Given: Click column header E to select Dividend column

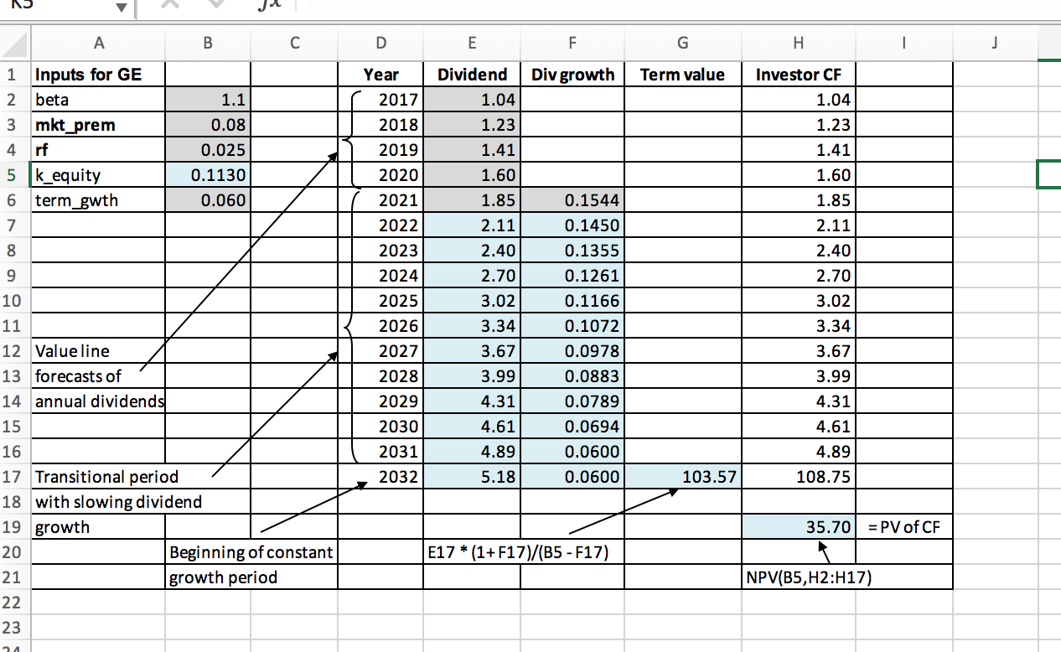Looking at the screenshot, I should [472, 42].
